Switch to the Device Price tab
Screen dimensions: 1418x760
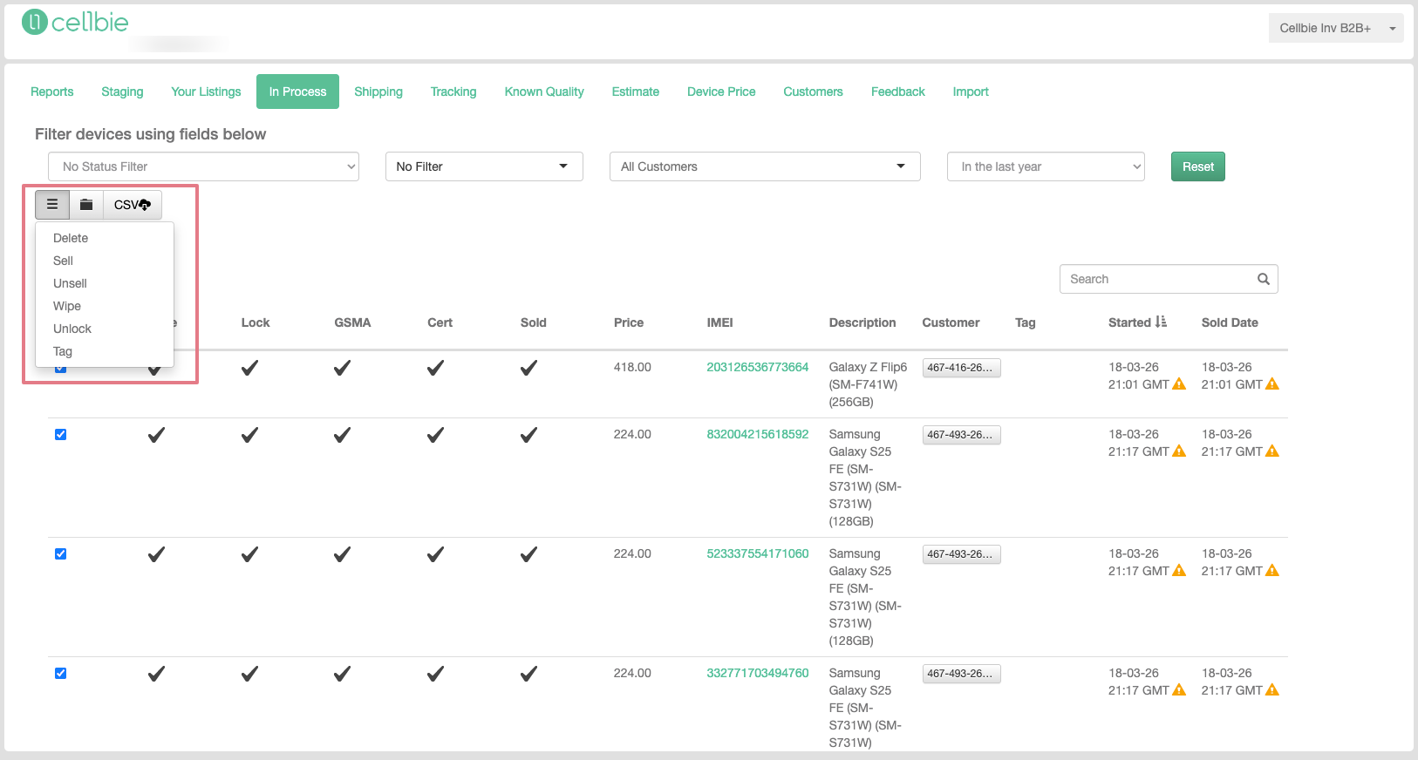point(721,92)
